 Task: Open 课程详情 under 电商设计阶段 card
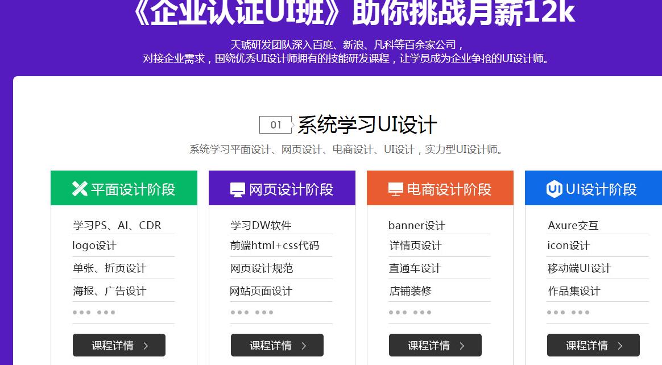pyautogui.click(x=435, y=345)
